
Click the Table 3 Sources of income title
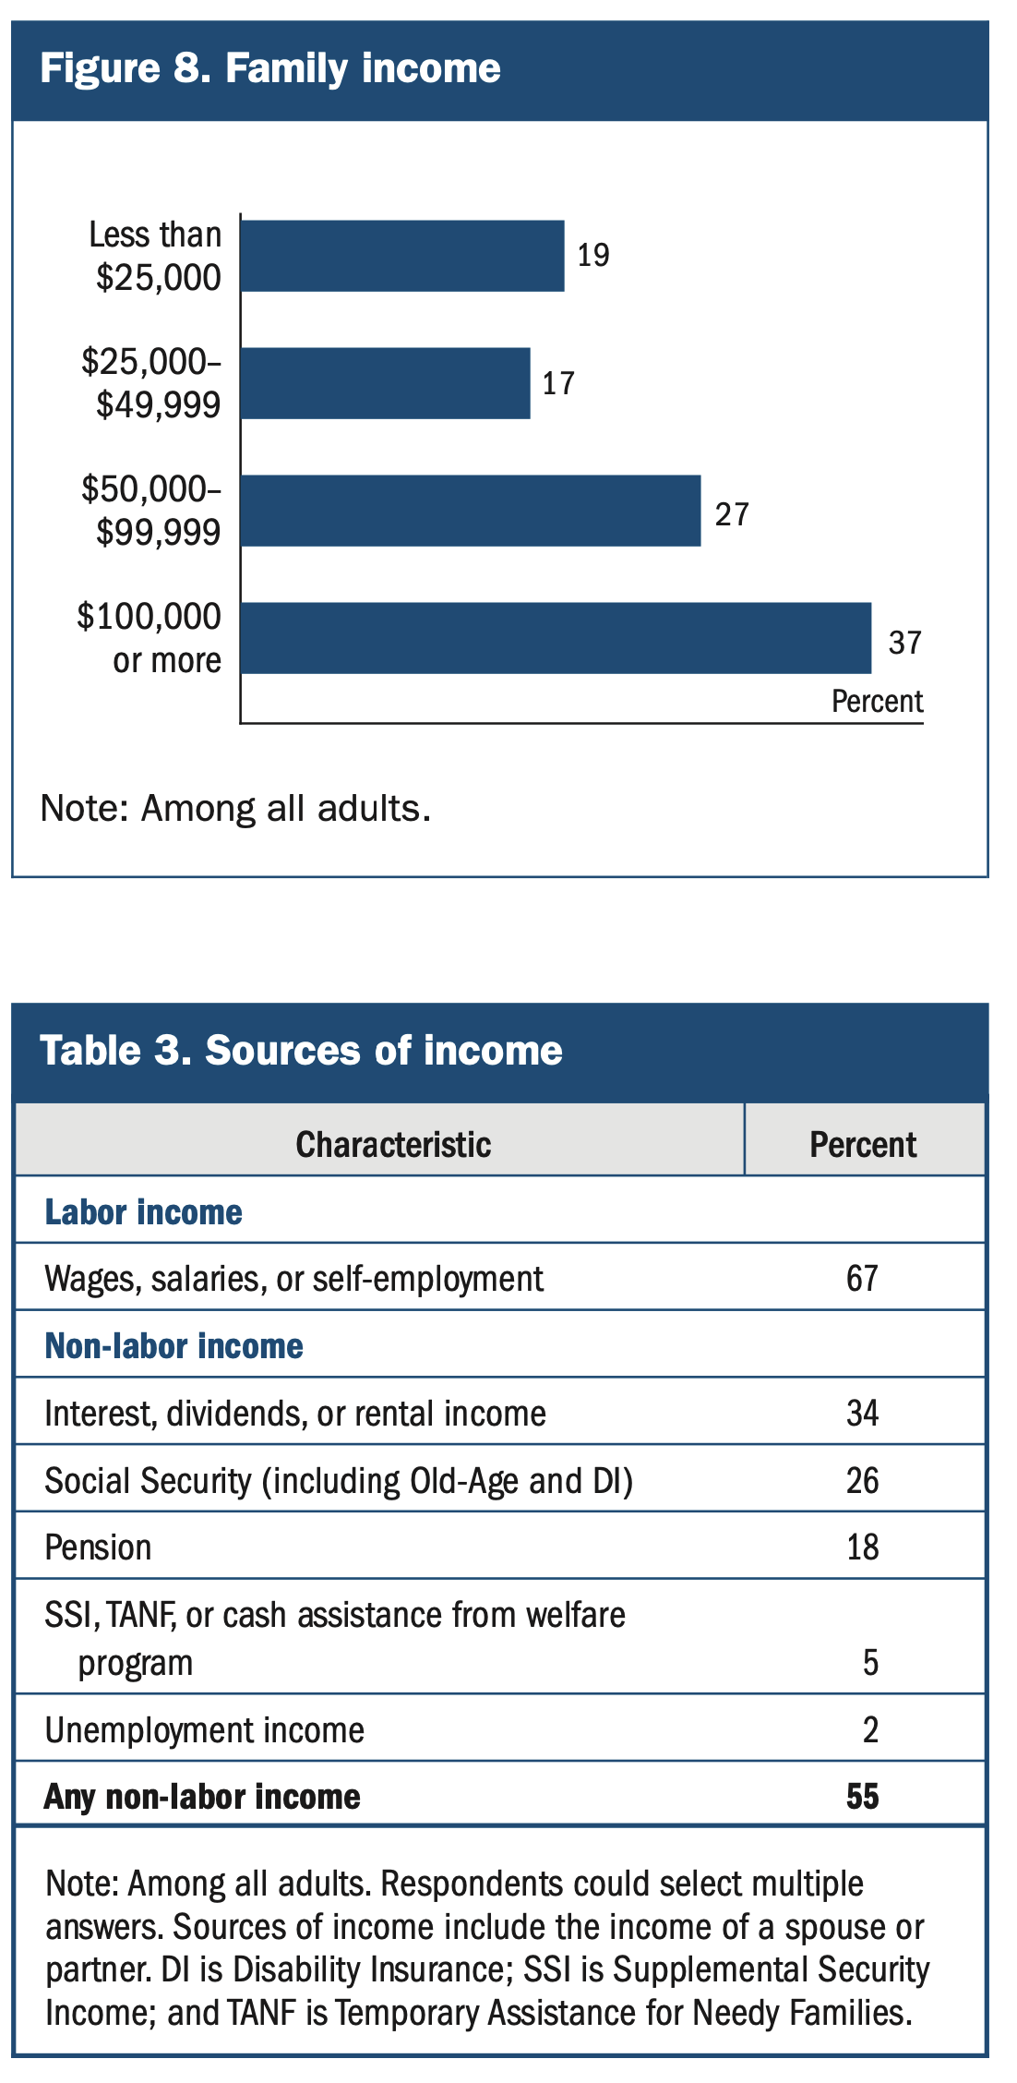click(301, 1051)
